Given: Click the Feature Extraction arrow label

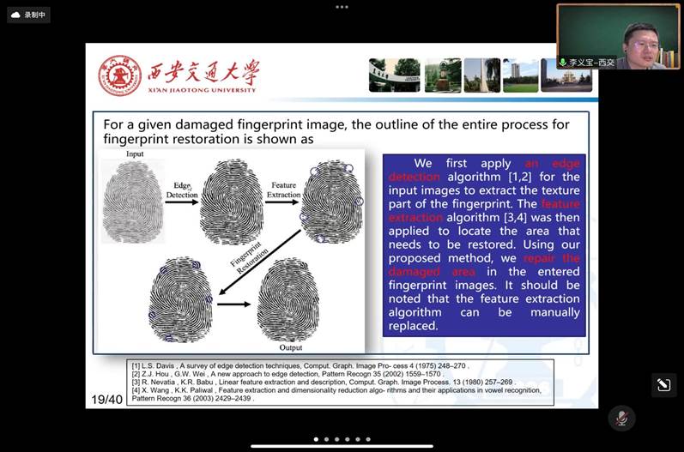Looking at the screenshot, I should [x=283, y=190].
